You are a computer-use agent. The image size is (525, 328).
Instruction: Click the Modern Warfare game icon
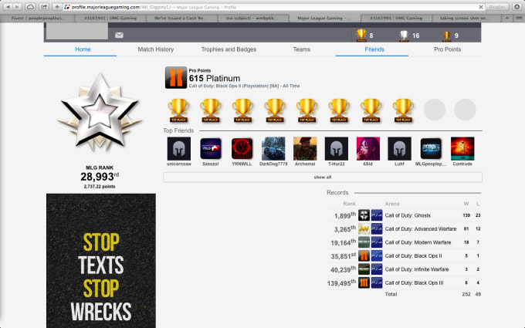(x=364, y=242)
